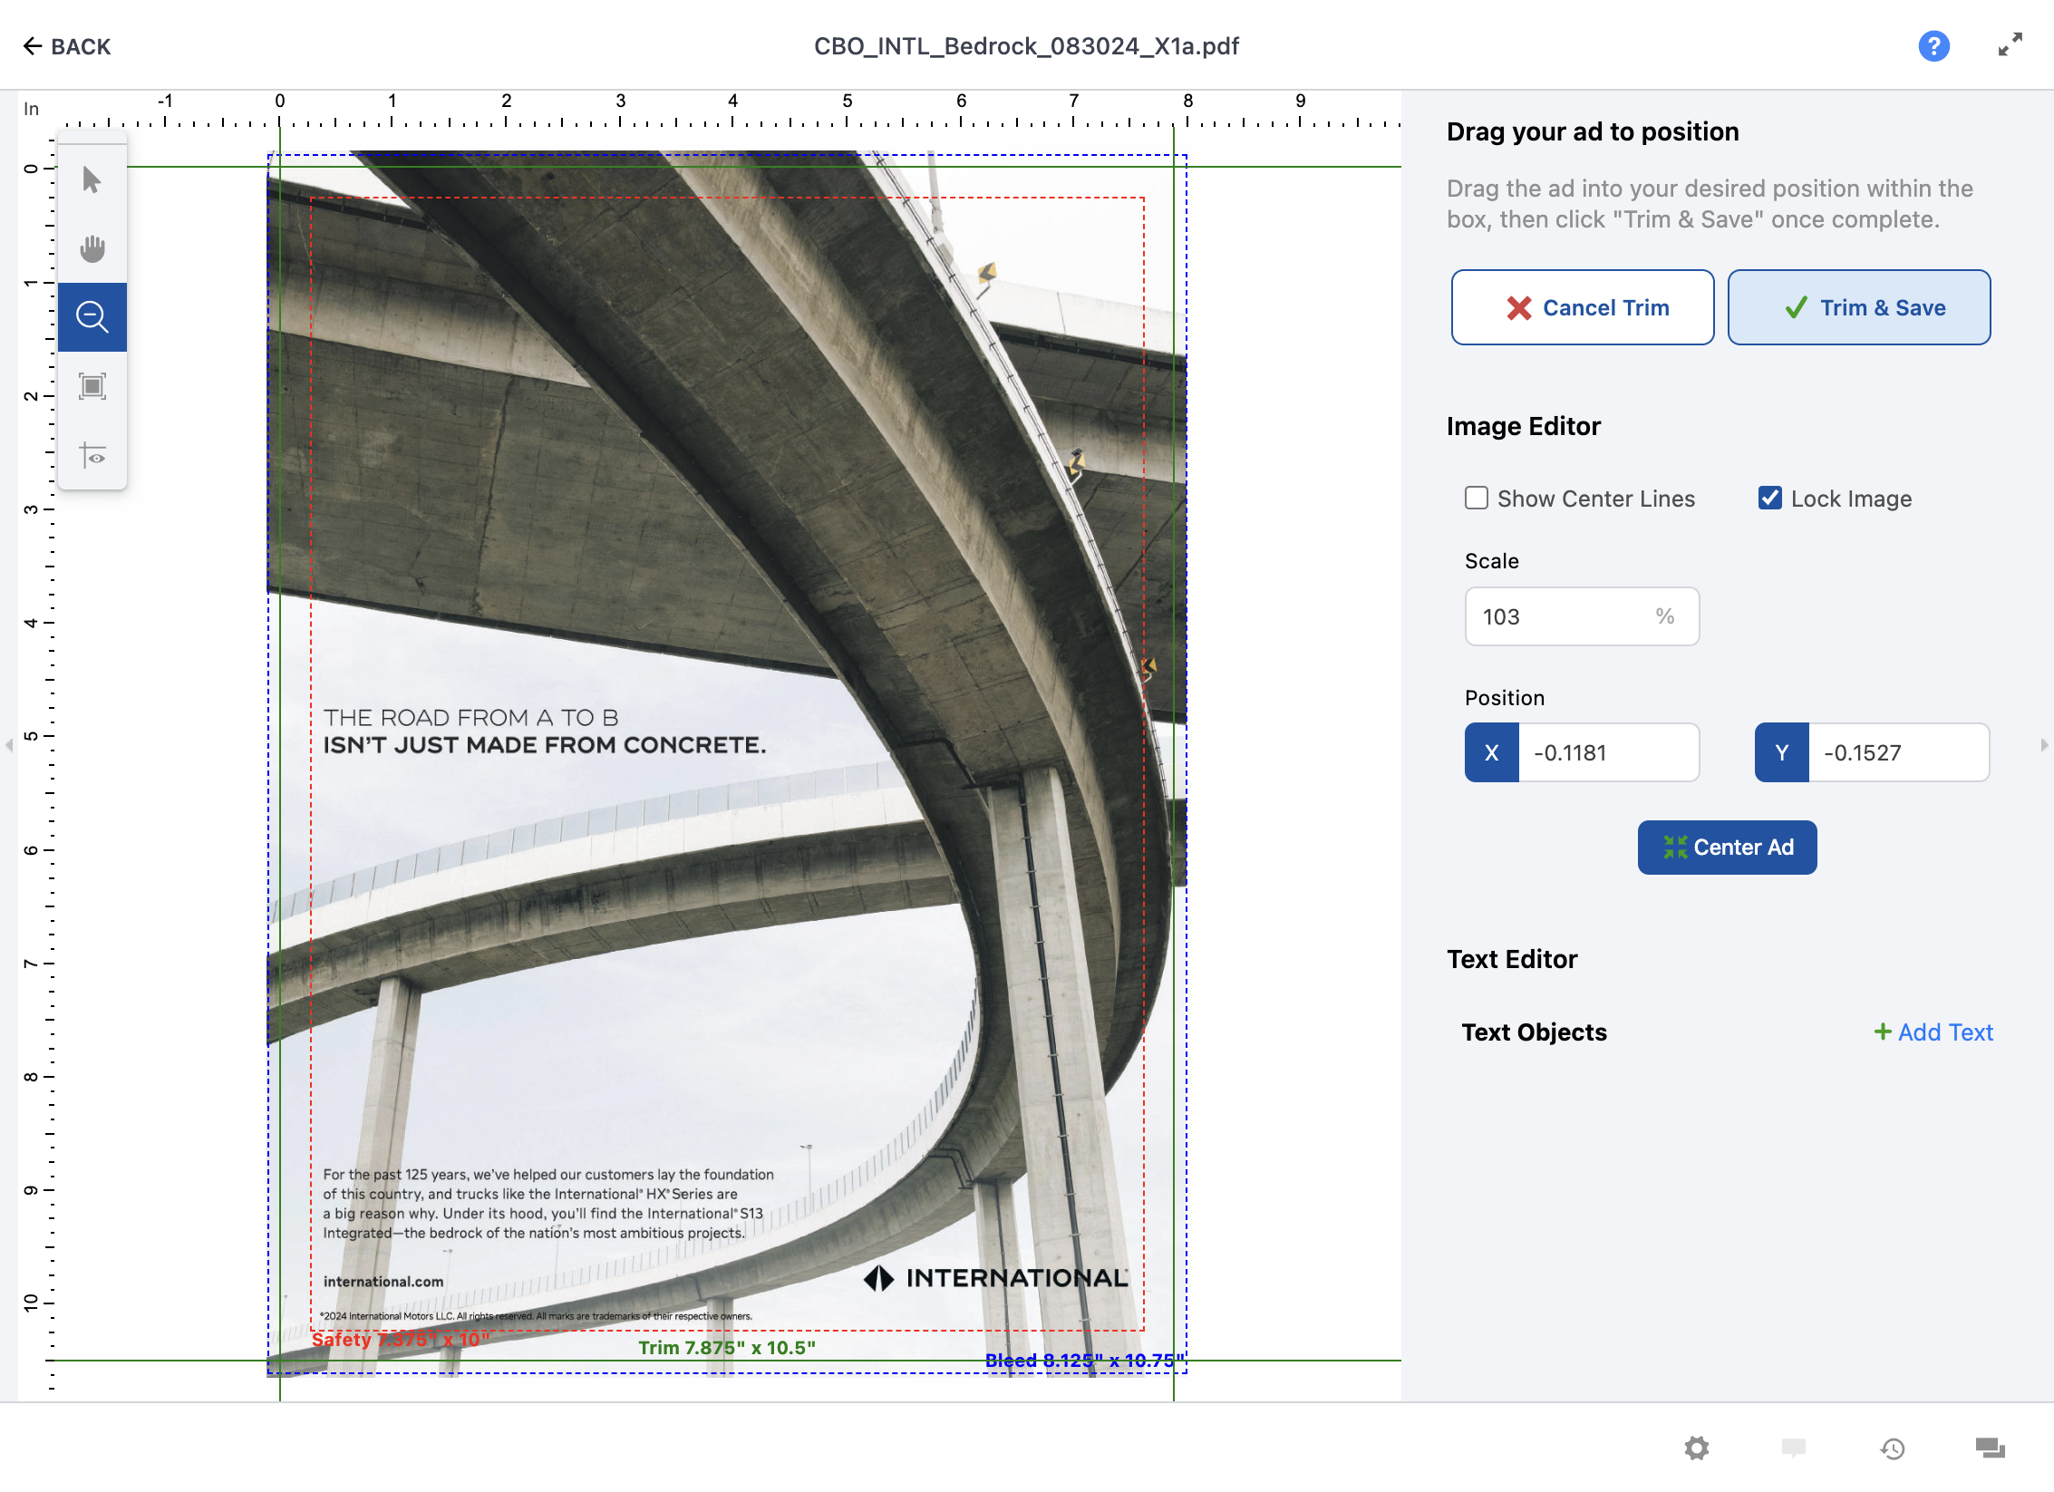2054x1492 pixels.
Task: Open the chat conversations icon
Action: [x=1990, y=1448]
